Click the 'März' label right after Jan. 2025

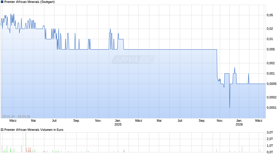coord(139,121)
